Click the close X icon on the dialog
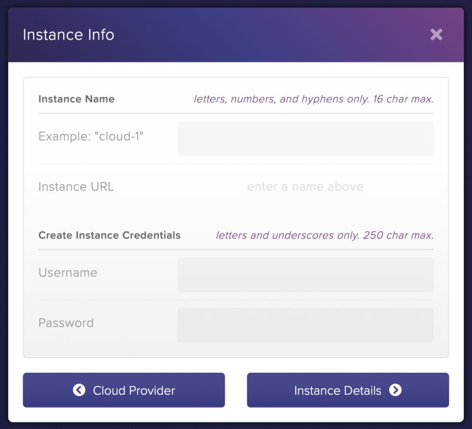 pyautogui.click(x=436, y=35)
